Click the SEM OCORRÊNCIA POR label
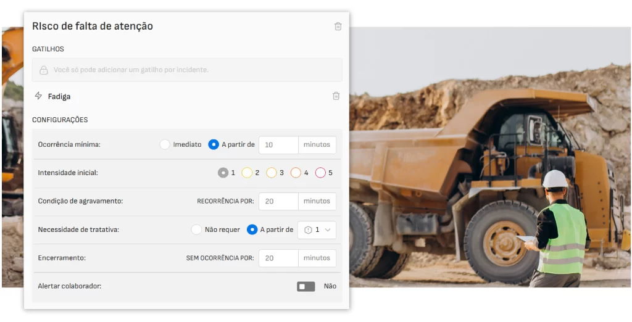 [220, 258]
